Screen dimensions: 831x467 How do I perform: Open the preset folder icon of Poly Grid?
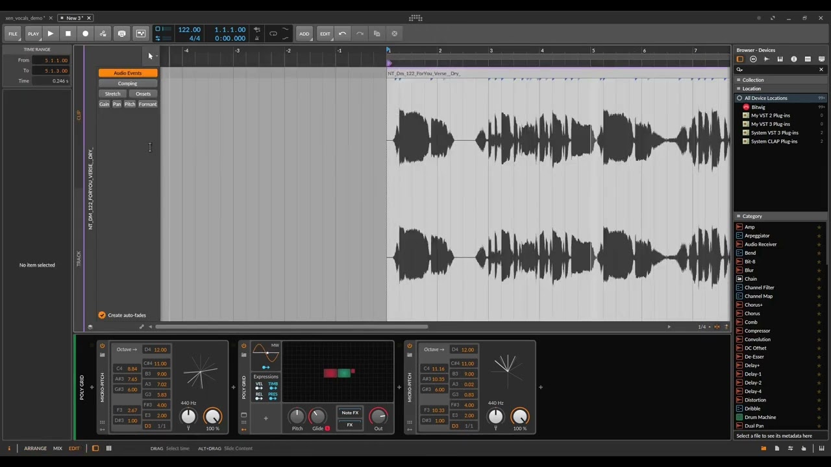(x=244, y=355)
